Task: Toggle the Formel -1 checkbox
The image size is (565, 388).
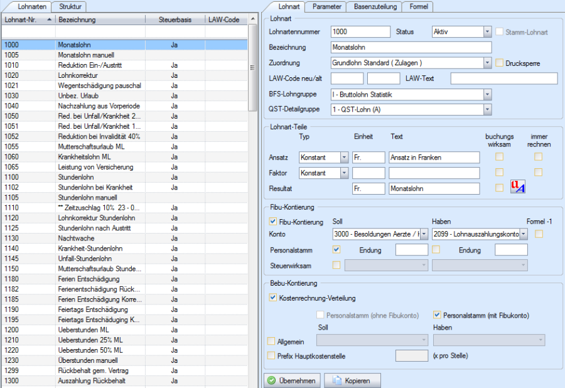Action: [x=539, y=234]
